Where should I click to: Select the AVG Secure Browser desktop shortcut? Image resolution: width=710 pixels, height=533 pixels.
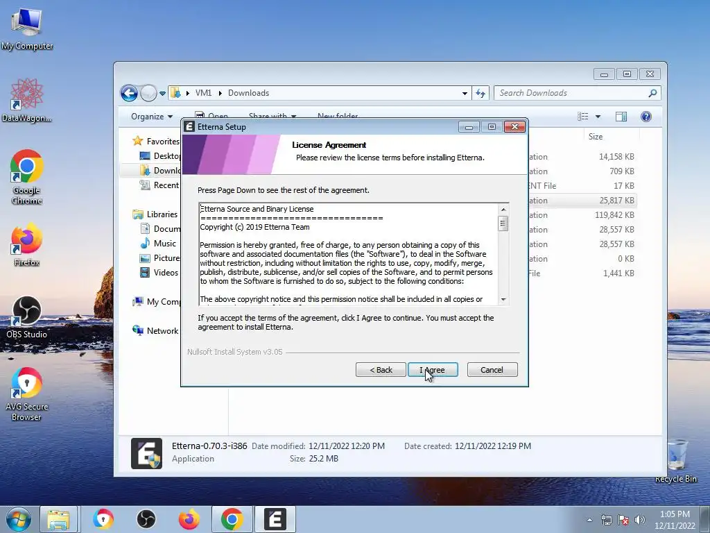click(27, 394)
